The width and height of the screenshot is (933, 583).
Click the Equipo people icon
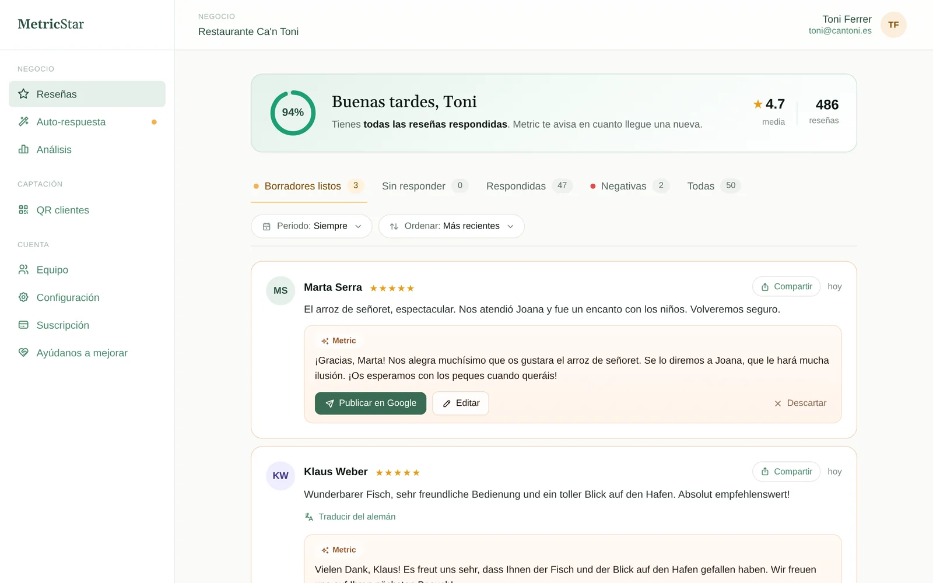pos(23,269)
